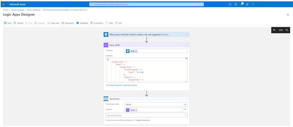Open portal settings gear icon
293x127 pixels.
[x=247, y=4]
